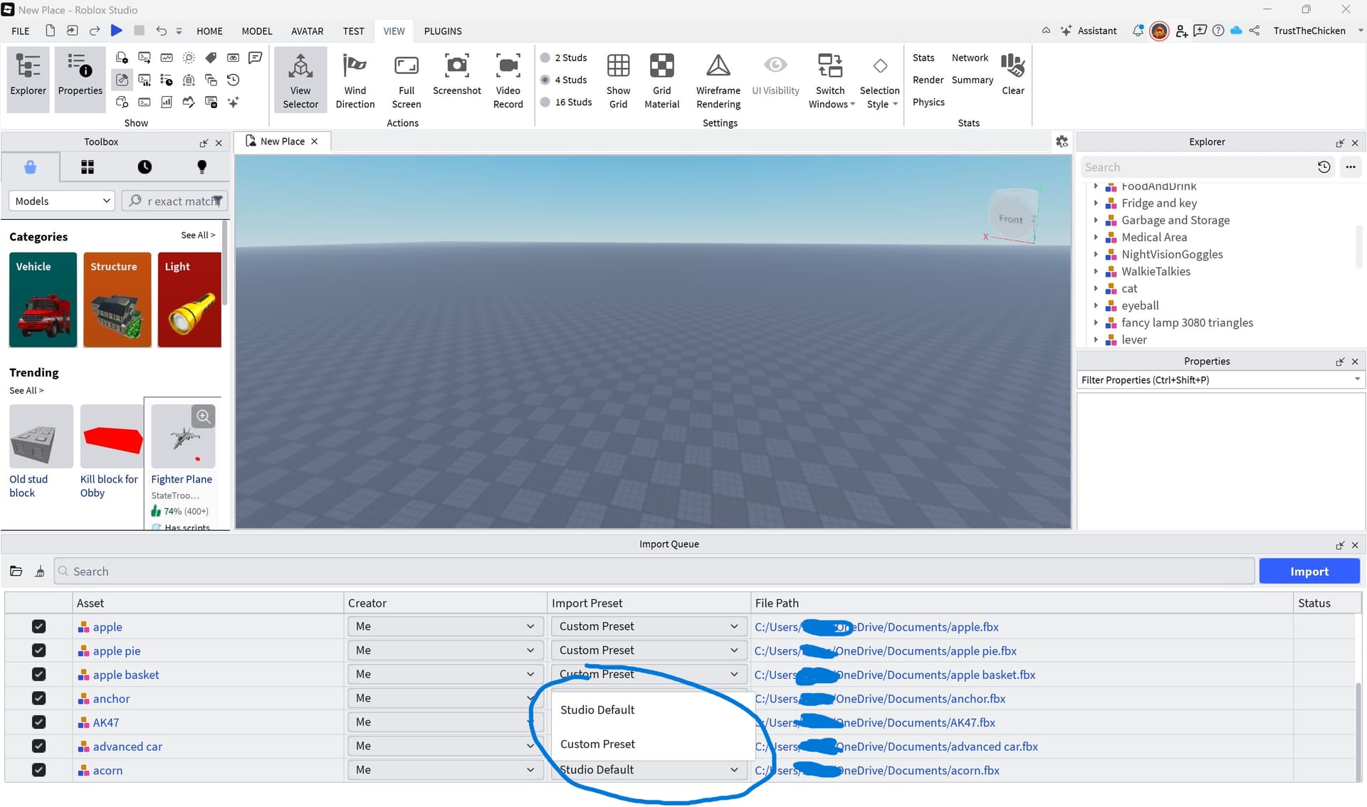Open the PLUGINS ribbon tab
The height and width of the screenshot is (807, 1367).
(442, 31)
